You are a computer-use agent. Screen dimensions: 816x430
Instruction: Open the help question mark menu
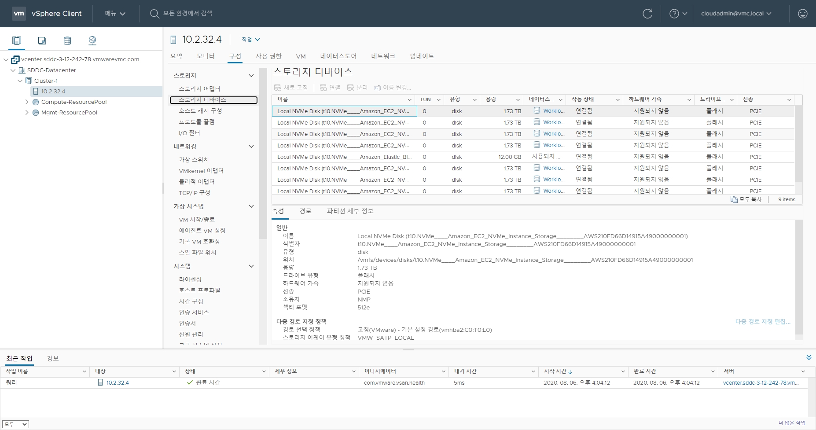point(678,14)
